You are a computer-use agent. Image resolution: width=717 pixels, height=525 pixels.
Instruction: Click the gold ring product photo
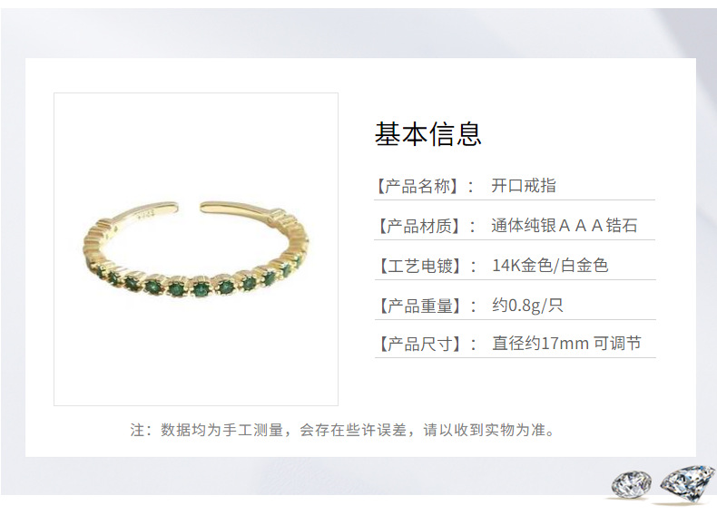pyautogui.click(x=196, y=249)
